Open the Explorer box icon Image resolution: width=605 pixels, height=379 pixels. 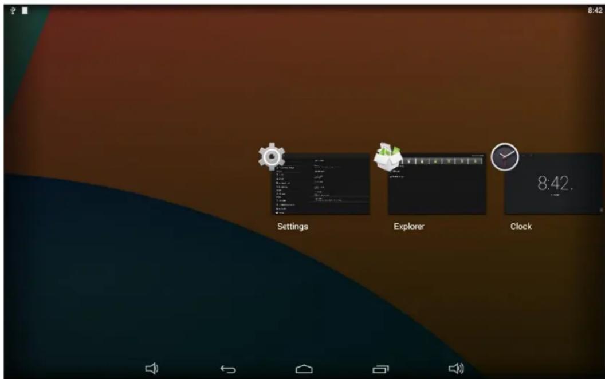[388, 156]
